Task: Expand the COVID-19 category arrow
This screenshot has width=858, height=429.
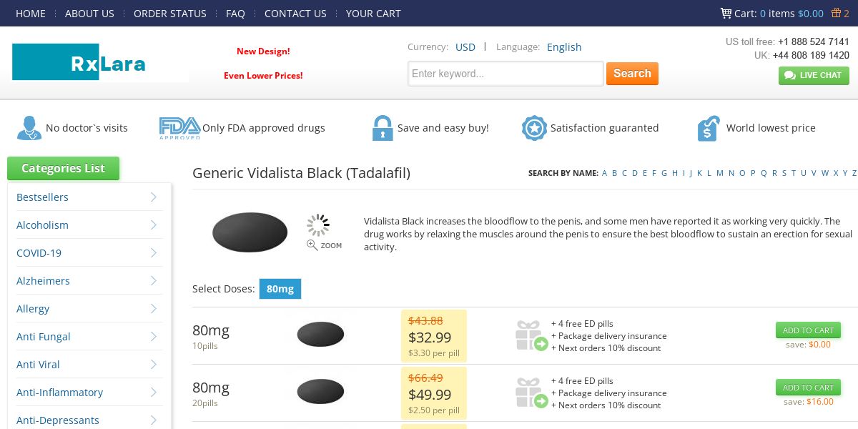Action: tap(154, 253)
